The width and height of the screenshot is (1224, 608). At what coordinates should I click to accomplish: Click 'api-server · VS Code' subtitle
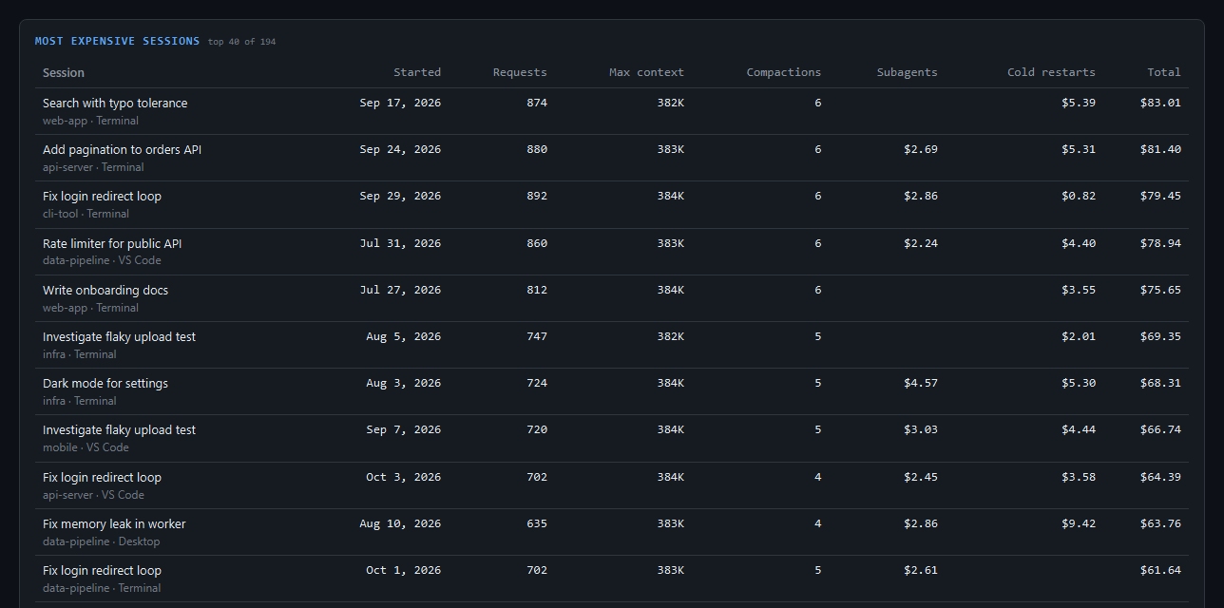pos(93,495)
